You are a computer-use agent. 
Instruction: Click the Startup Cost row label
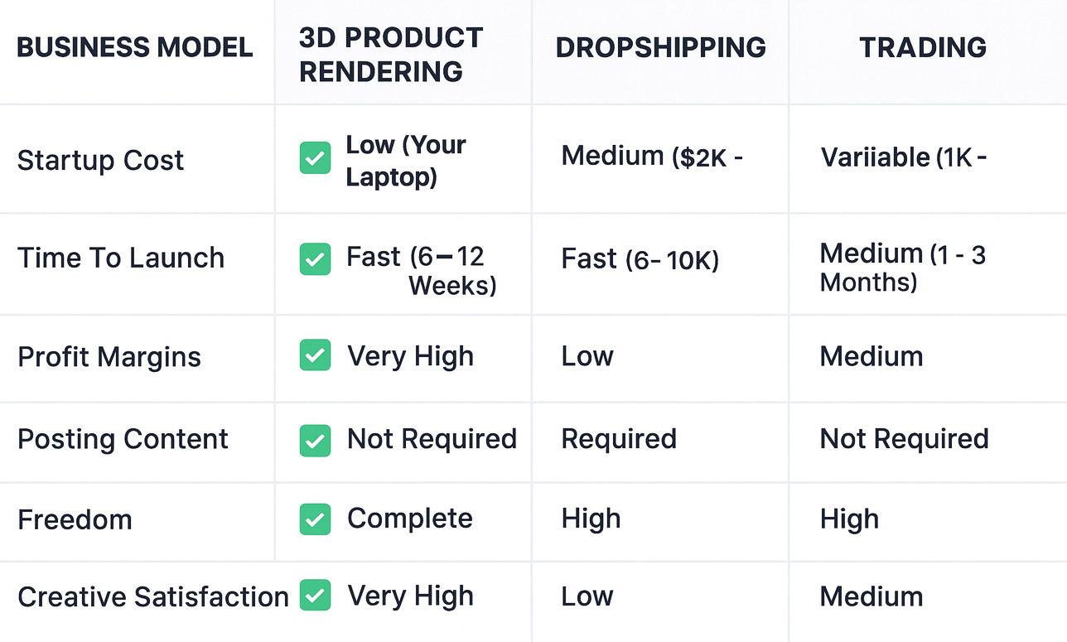[x=100, y=160]
